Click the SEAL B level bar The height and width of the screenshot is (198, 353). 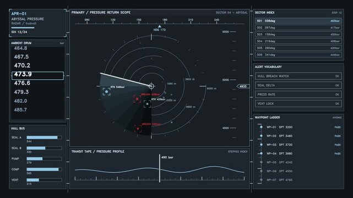[44, 148]
